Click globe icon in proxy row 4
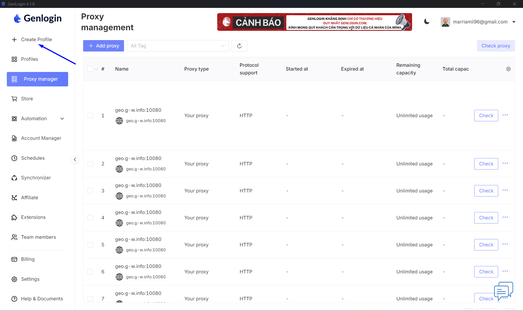Image resolution: width=523 pixels, height=311 pixels. pyautogui.click(x=119, y=223)
